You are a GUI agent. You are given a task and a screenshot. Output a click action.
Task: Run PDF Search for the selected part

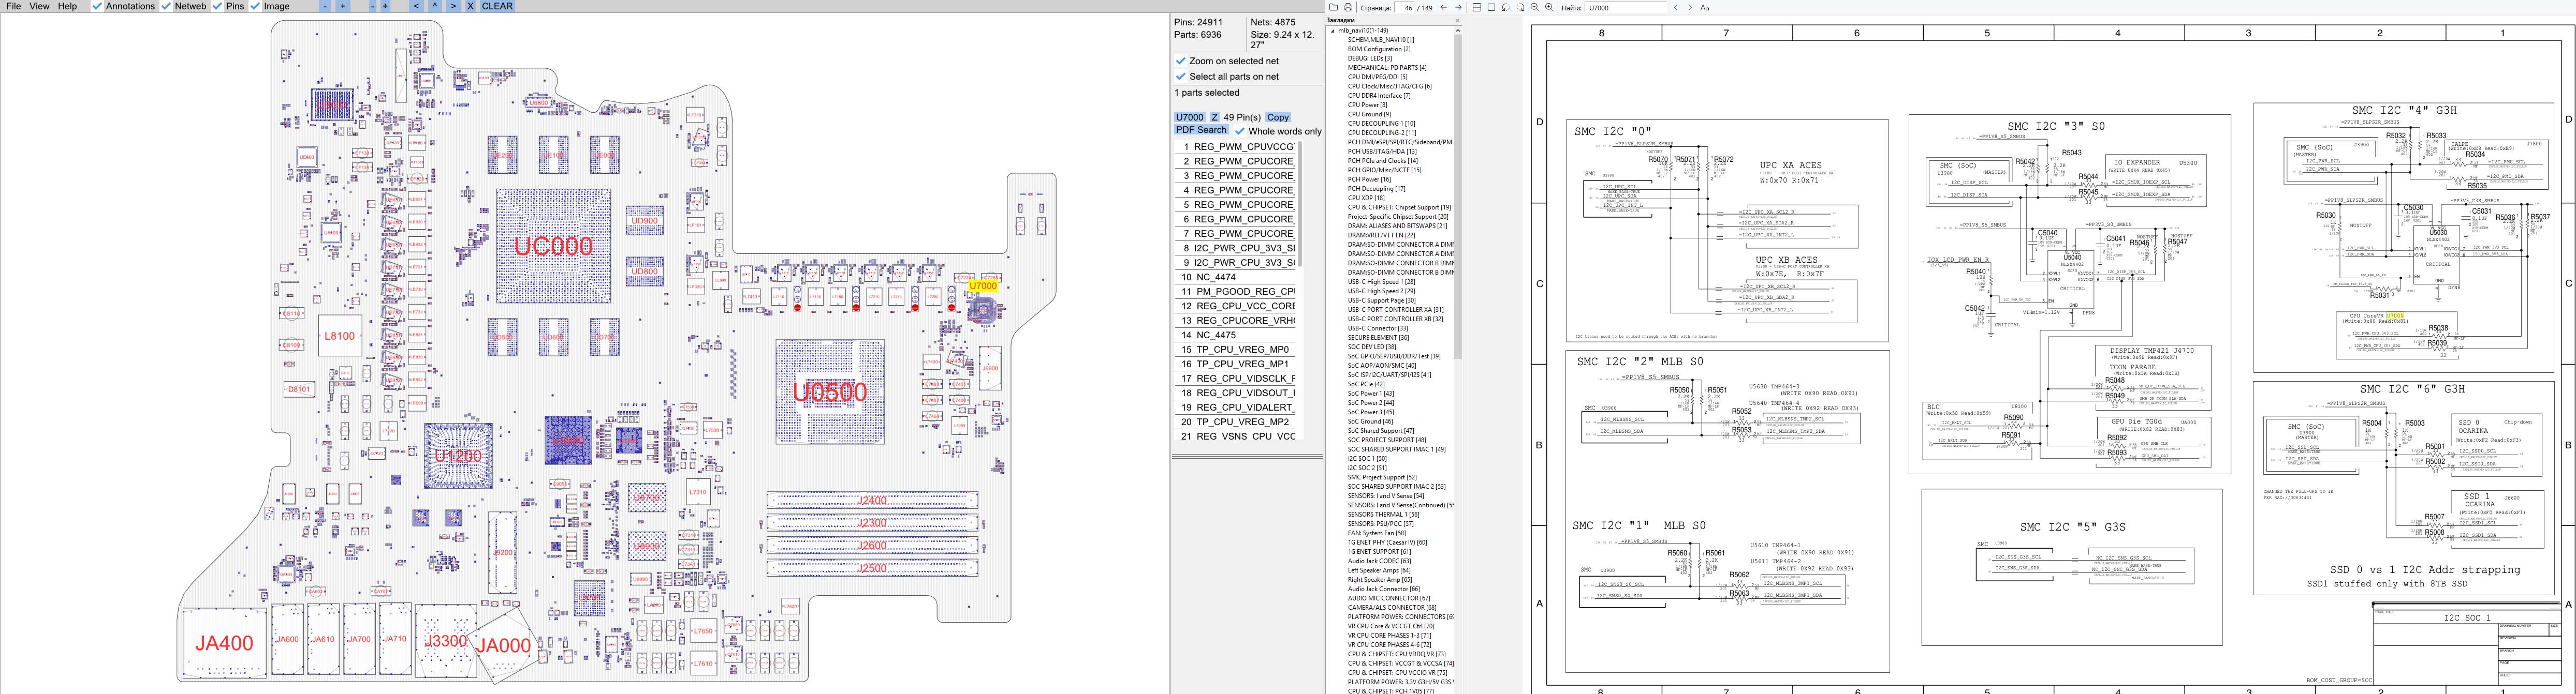click(x=1201, y=130)
